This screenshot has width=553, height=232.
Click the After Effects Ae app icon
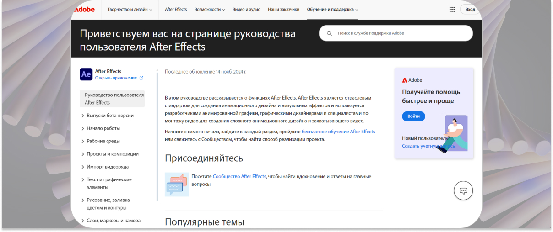[86, 74]
